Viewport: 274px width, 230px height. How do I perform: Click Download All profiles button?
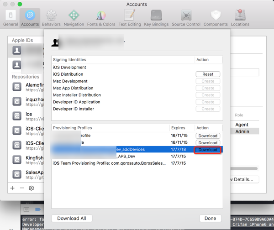[72, 218]
